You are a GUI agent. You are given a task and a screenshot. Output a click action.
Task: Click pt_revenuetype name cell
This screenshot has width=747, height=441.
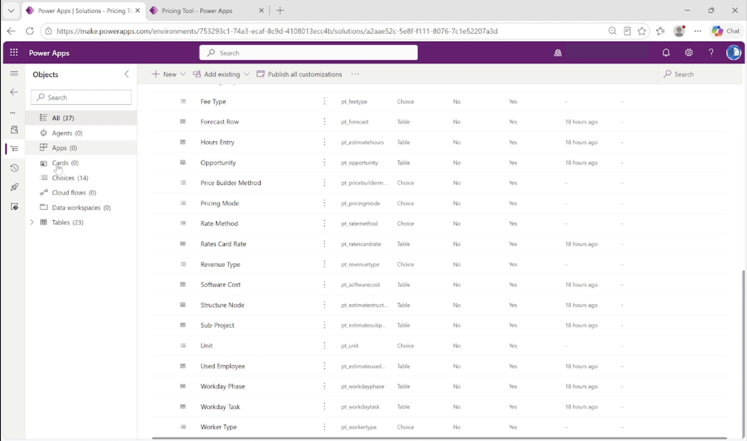[360, 265]
